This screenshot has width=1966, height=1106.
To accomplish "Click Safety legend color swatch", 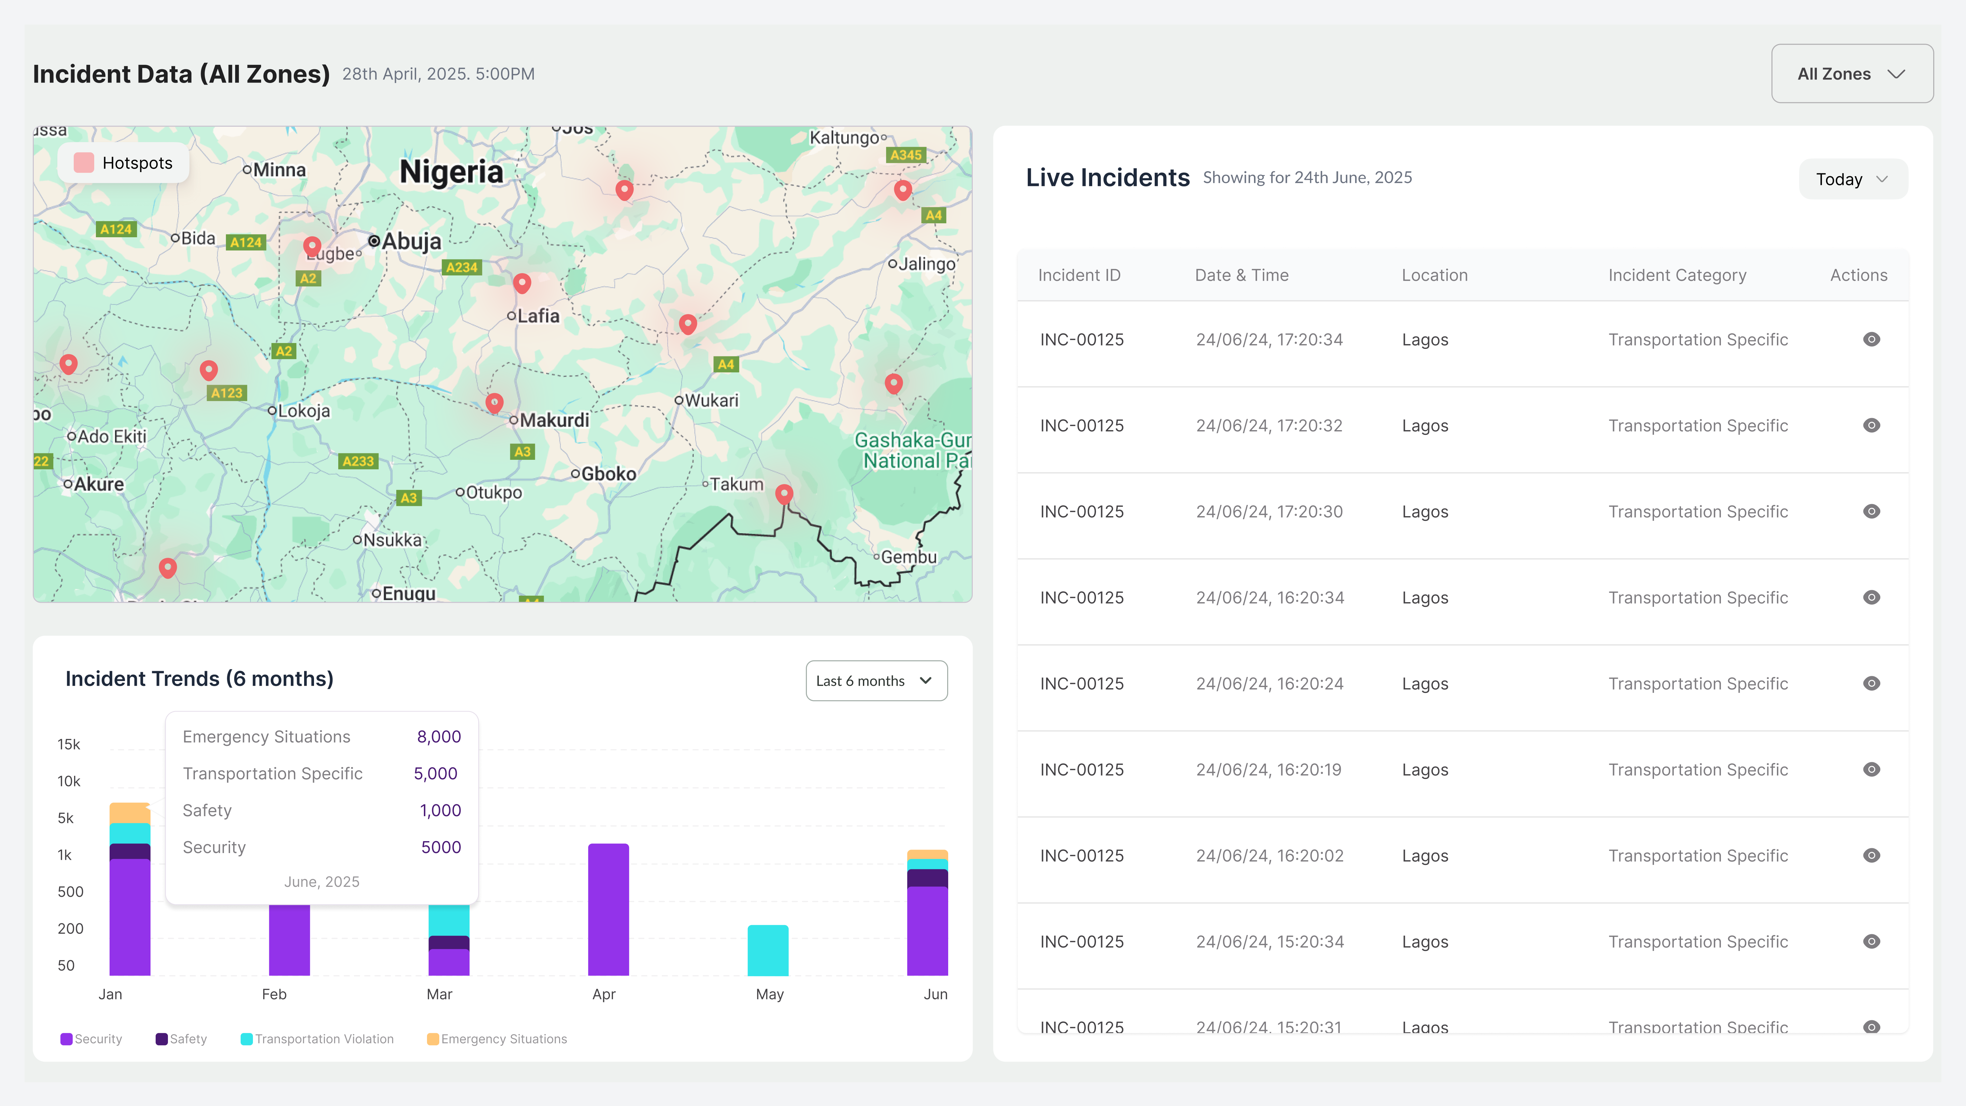I will [162, 1039].
